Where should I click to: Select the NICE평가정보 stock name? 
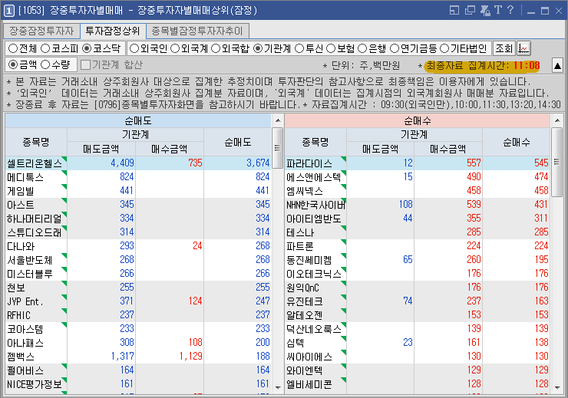(35, 384)
